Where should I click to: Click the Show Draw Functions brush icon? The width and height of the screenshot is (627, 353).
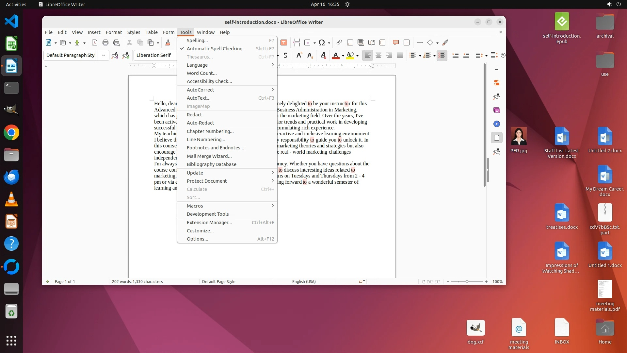coord(445,42)
